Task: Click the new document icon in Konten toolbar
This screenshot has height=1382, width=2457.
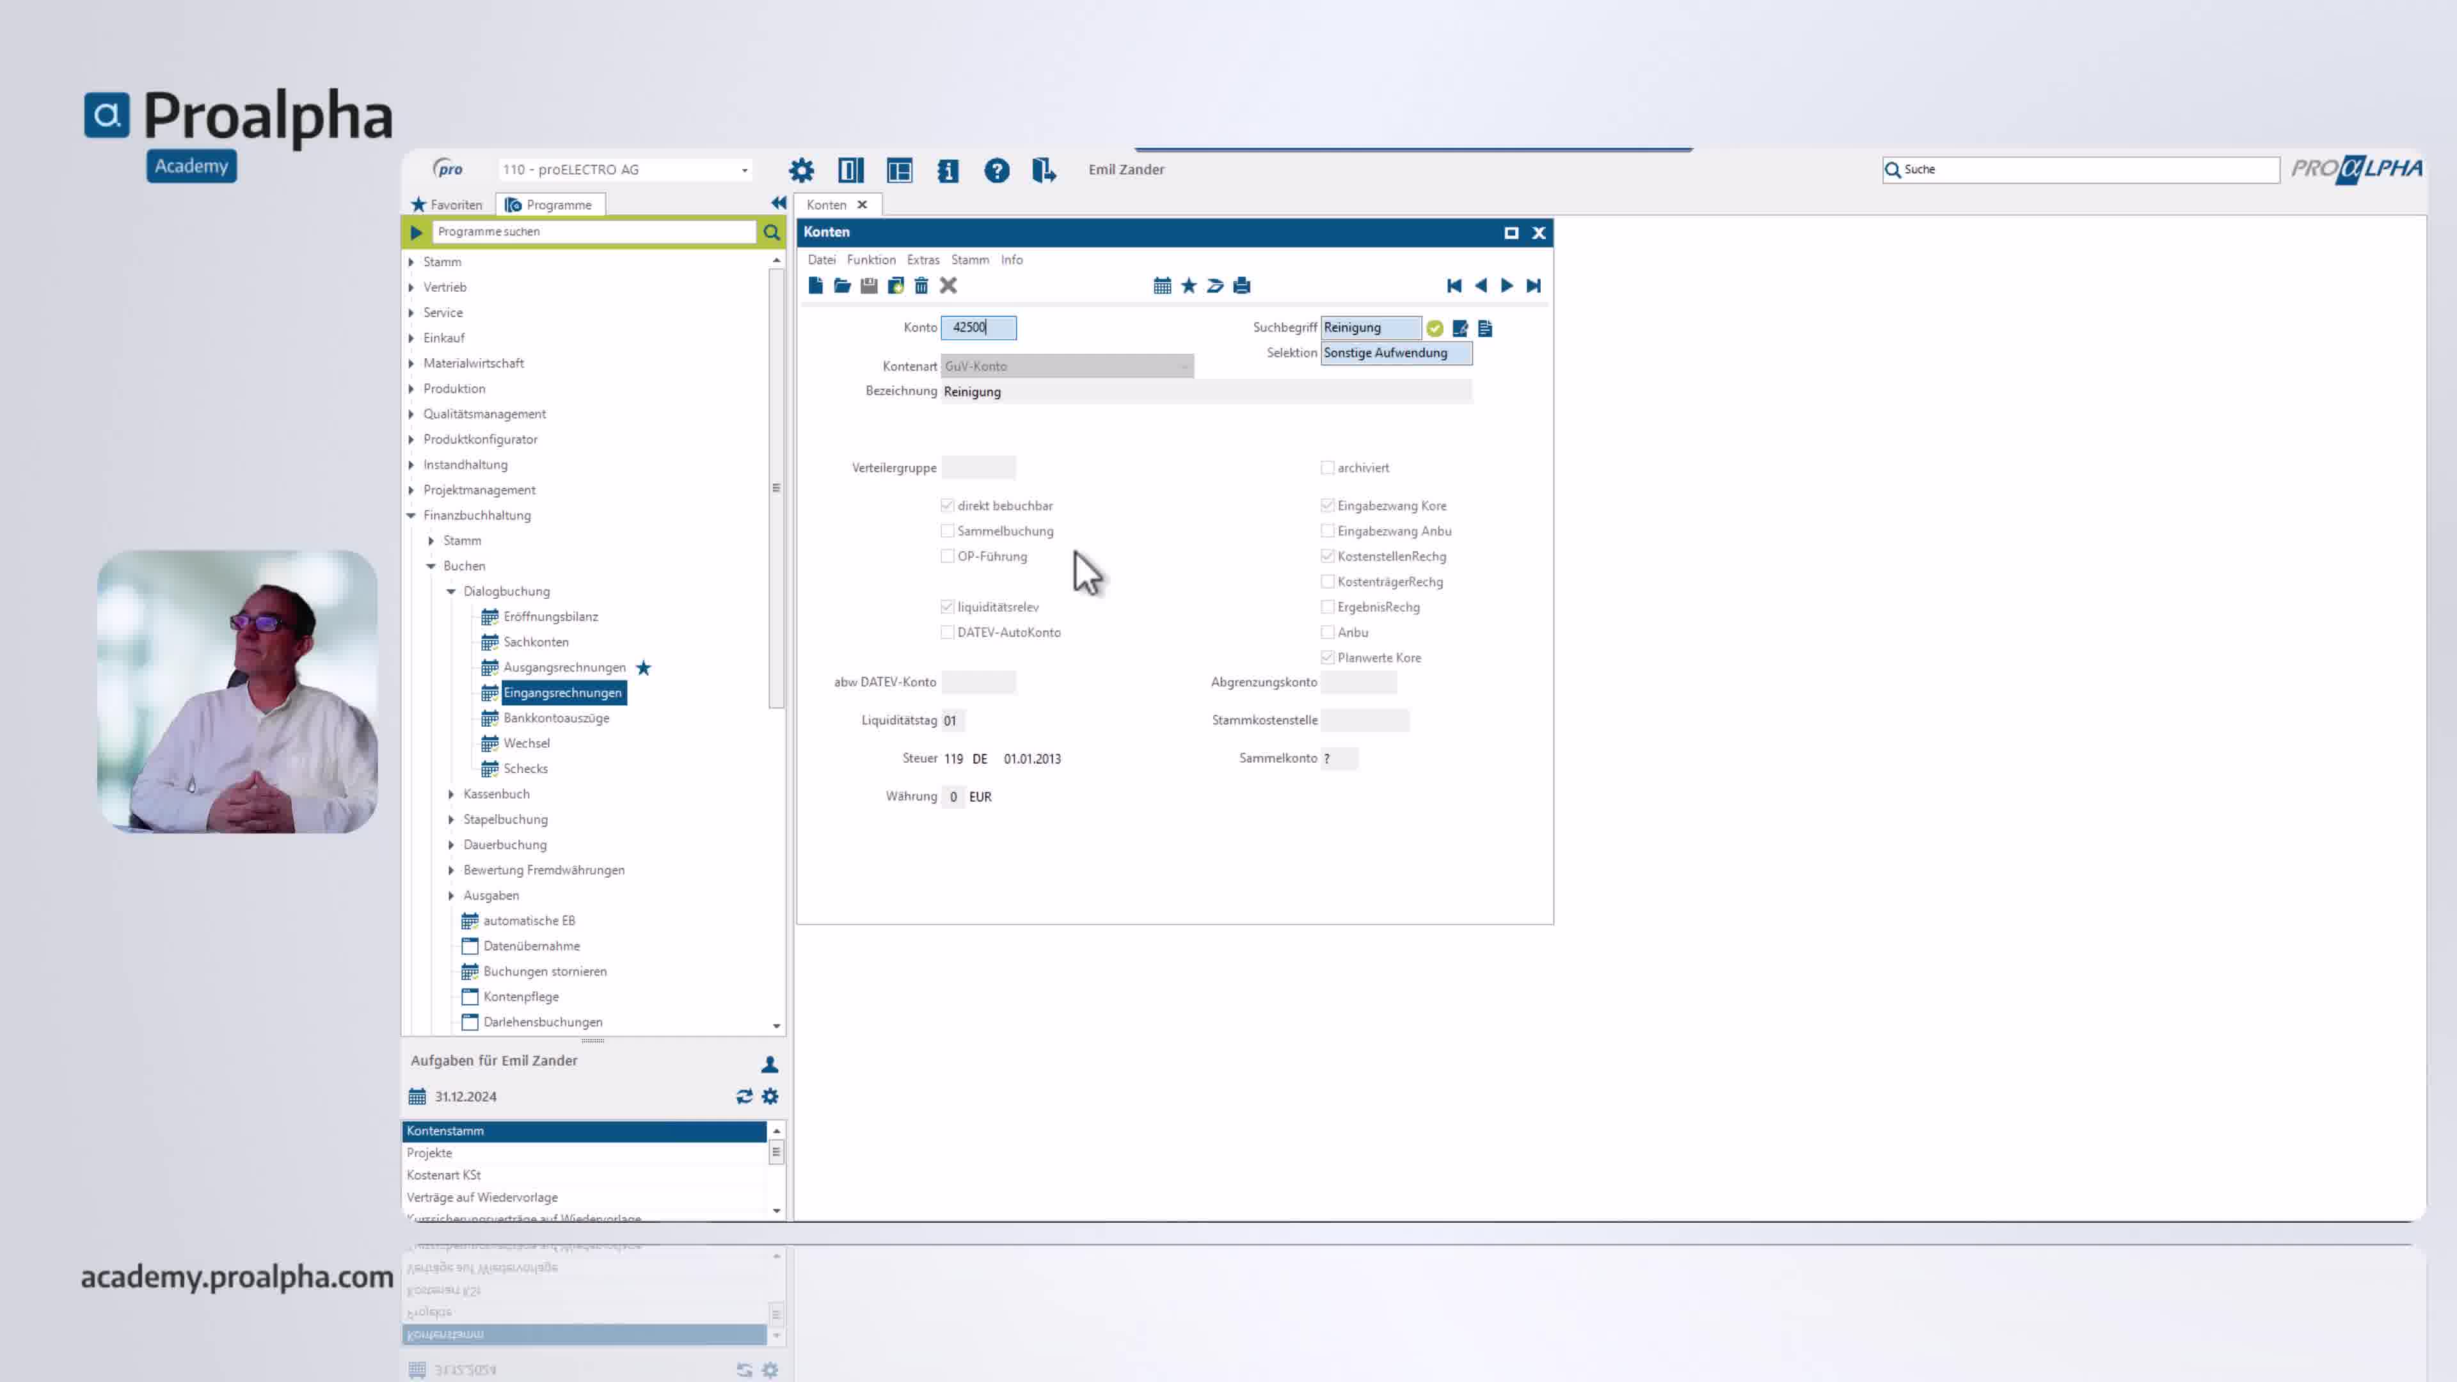Action: [x=816, y=285]
